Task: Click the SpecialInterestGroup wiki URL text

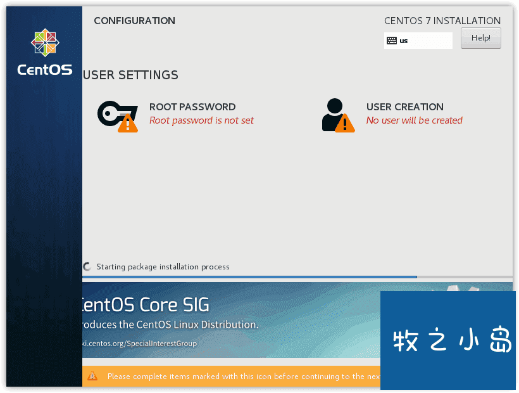Action: (139, 344)
